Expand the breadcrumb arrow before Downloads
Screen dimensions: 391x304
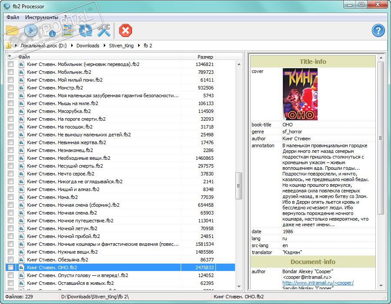pyautogui.click(x=72, y=46)
